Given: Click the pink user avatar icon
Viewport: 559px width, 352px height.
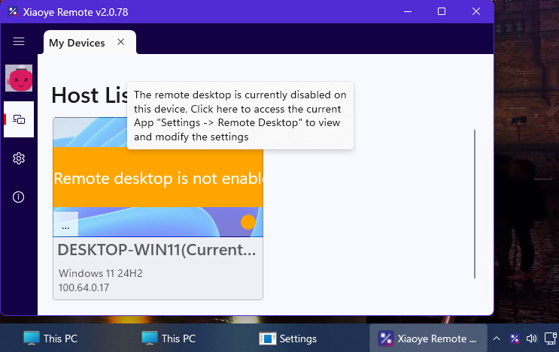Looking at the screenshot, I should (19, 77).
